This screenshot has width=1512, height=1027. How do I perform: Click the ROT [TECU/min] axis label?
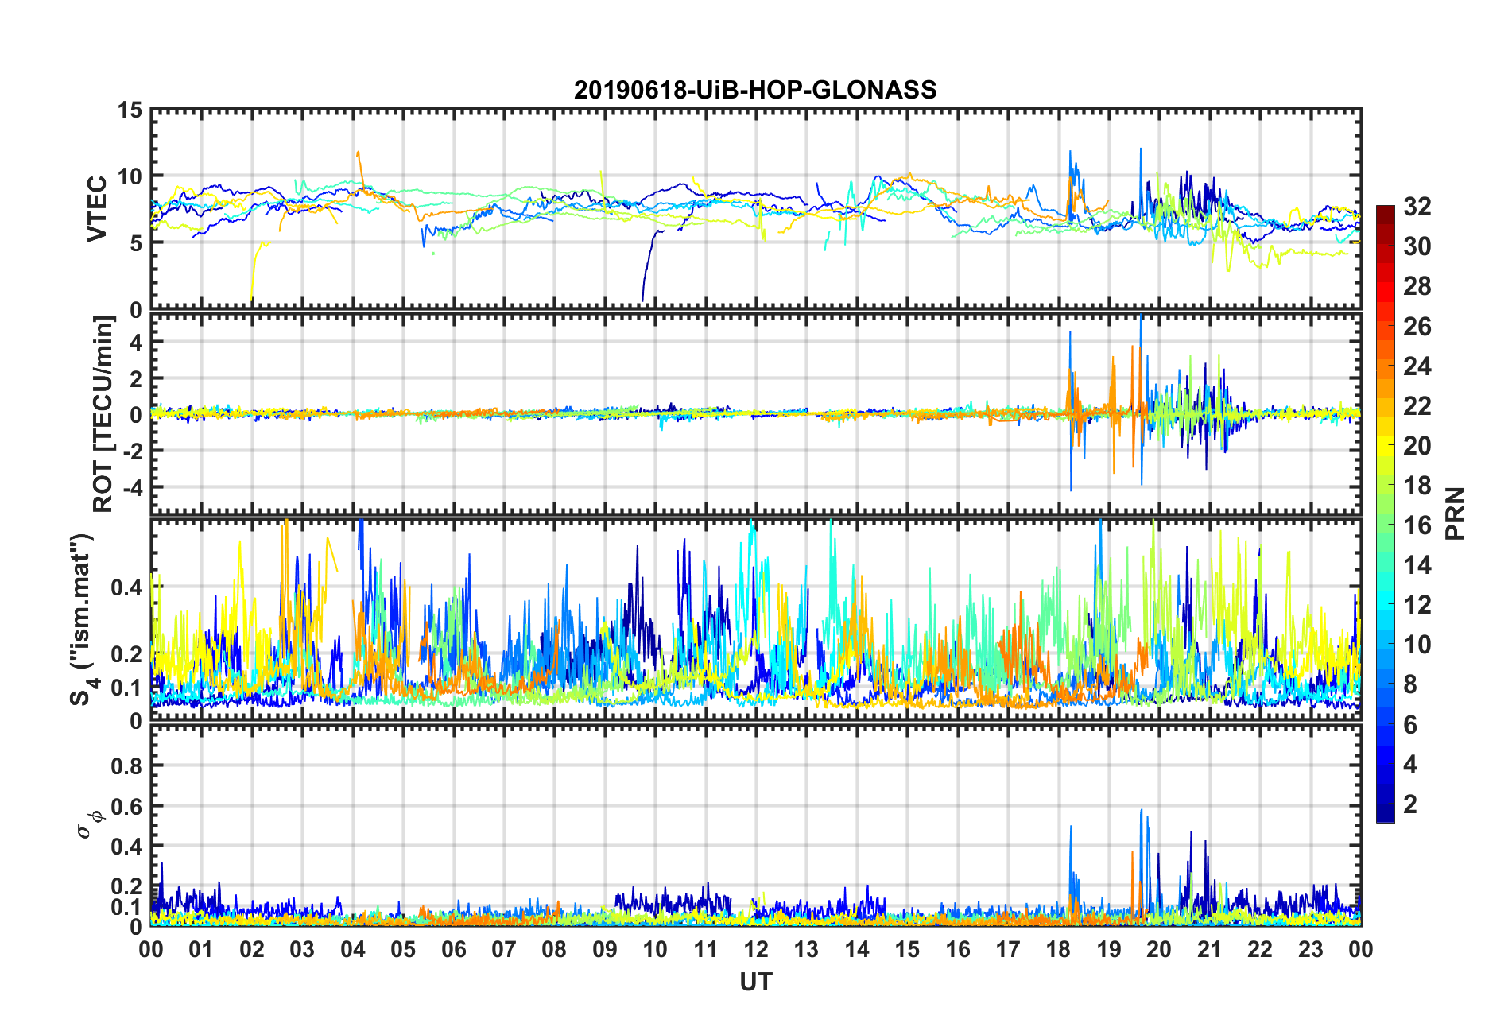103,413
